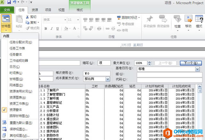
Task: Click the 复制 copy icon
Action: coord(27,22)
